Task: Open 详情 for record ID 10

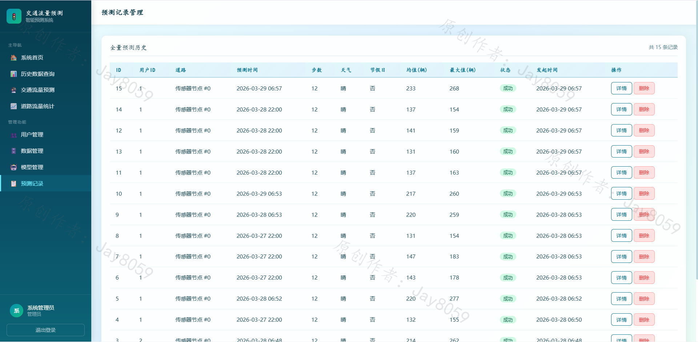Action: click(621, 194)
